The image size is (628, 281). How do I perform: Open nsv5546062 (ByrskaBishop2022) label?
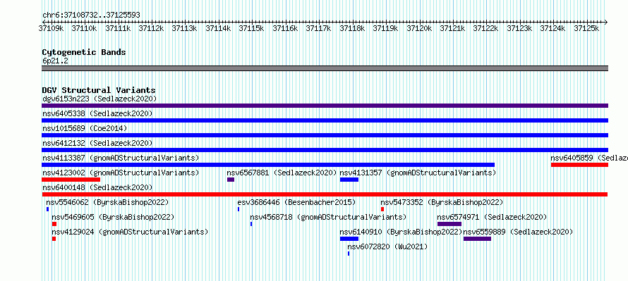click(107, 202)
